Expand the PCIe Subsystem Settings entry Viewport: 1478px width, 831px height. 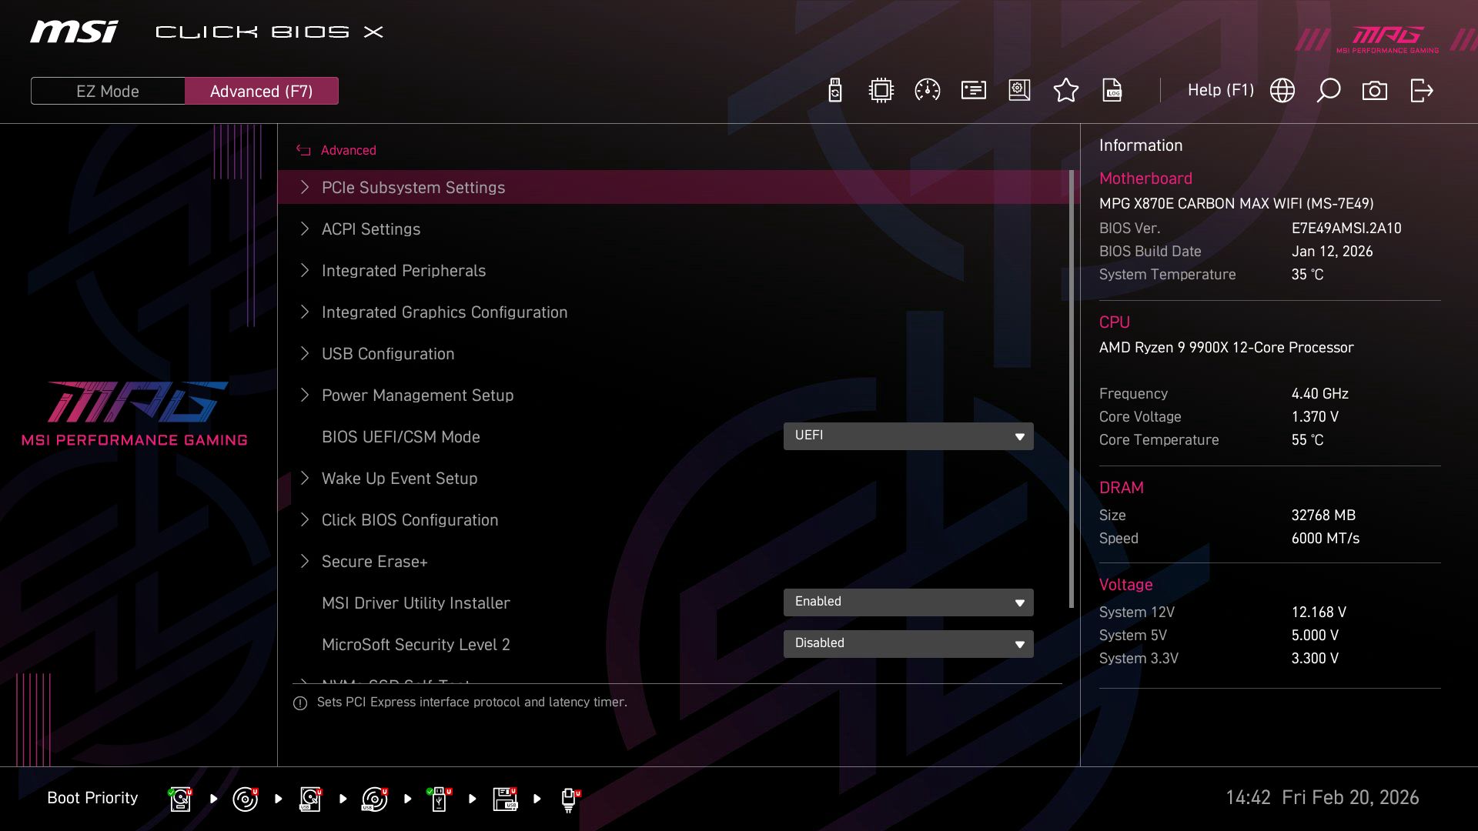click(x=413, y=187)
